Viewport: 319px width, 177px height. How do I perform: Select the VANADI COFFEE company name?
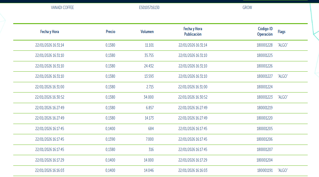point(62,8)
